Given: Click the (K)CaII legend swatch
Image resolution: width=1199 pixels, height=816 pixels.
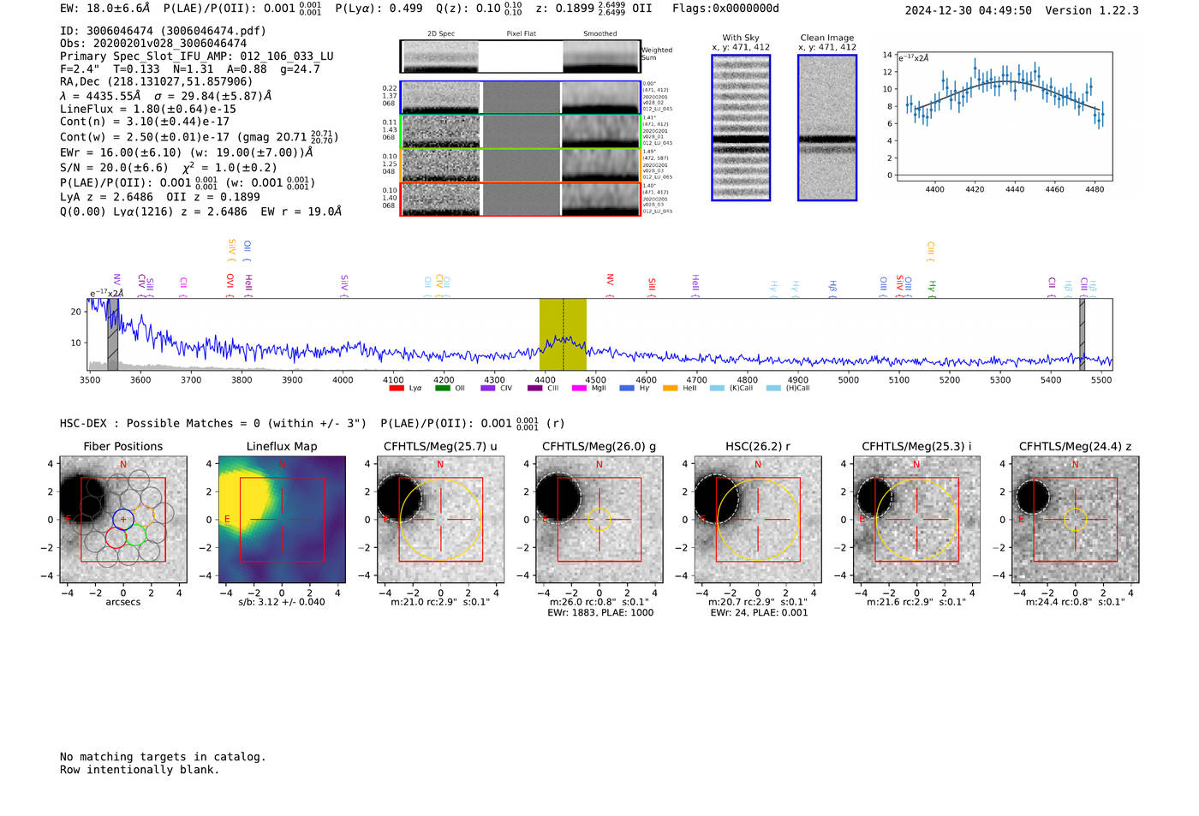Looking at the screenshot, I should pos(717,388).
